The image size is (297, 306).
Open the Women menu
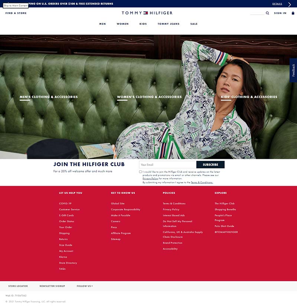123,24
